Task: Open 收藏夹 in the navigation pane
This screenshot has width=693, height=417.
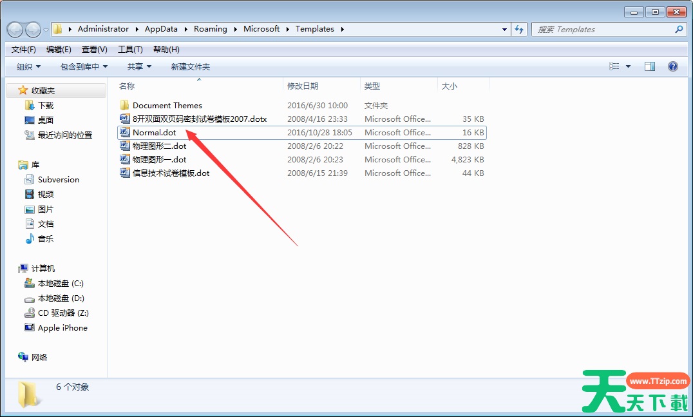Action: (43, 91)
